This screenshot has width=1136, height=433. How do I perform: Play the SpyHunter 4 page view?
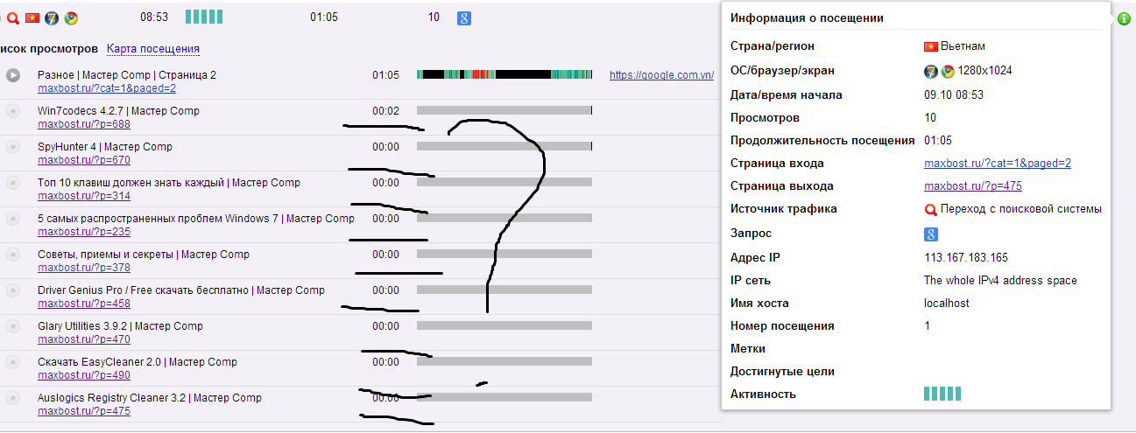pos(13,147)
